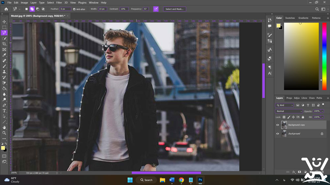Select the Dodge tool

pos(4,100)
